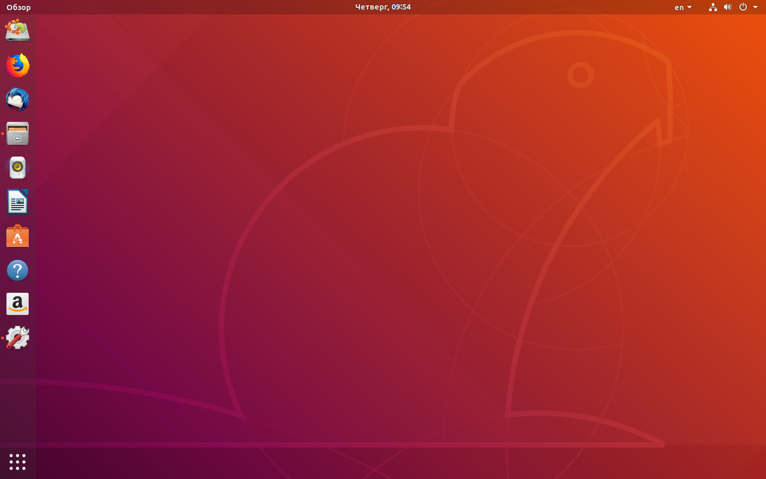Expand the system menu arrow beside the power icon
The image size is (766, 479).
755,7
